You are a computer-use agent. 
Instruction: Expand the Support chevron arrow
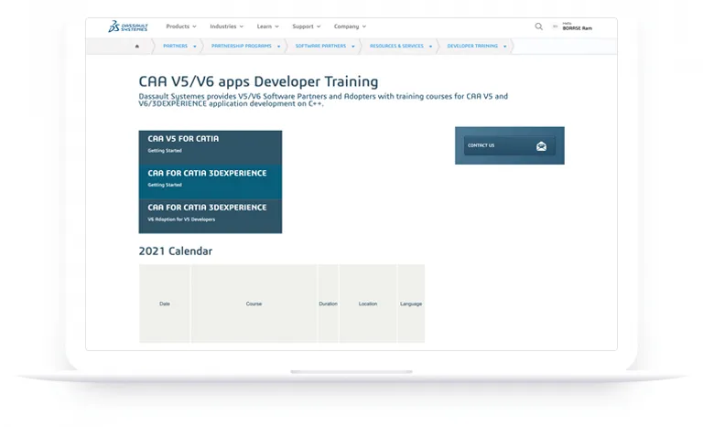pyautogui.click(x=319, y=27)
